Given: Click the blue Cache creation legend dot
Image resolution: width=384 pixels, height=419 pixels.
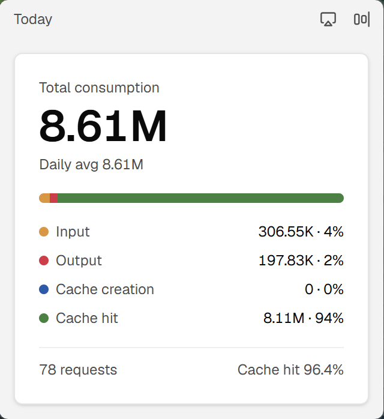Looking at the screenshot, I should pos(44,289).
